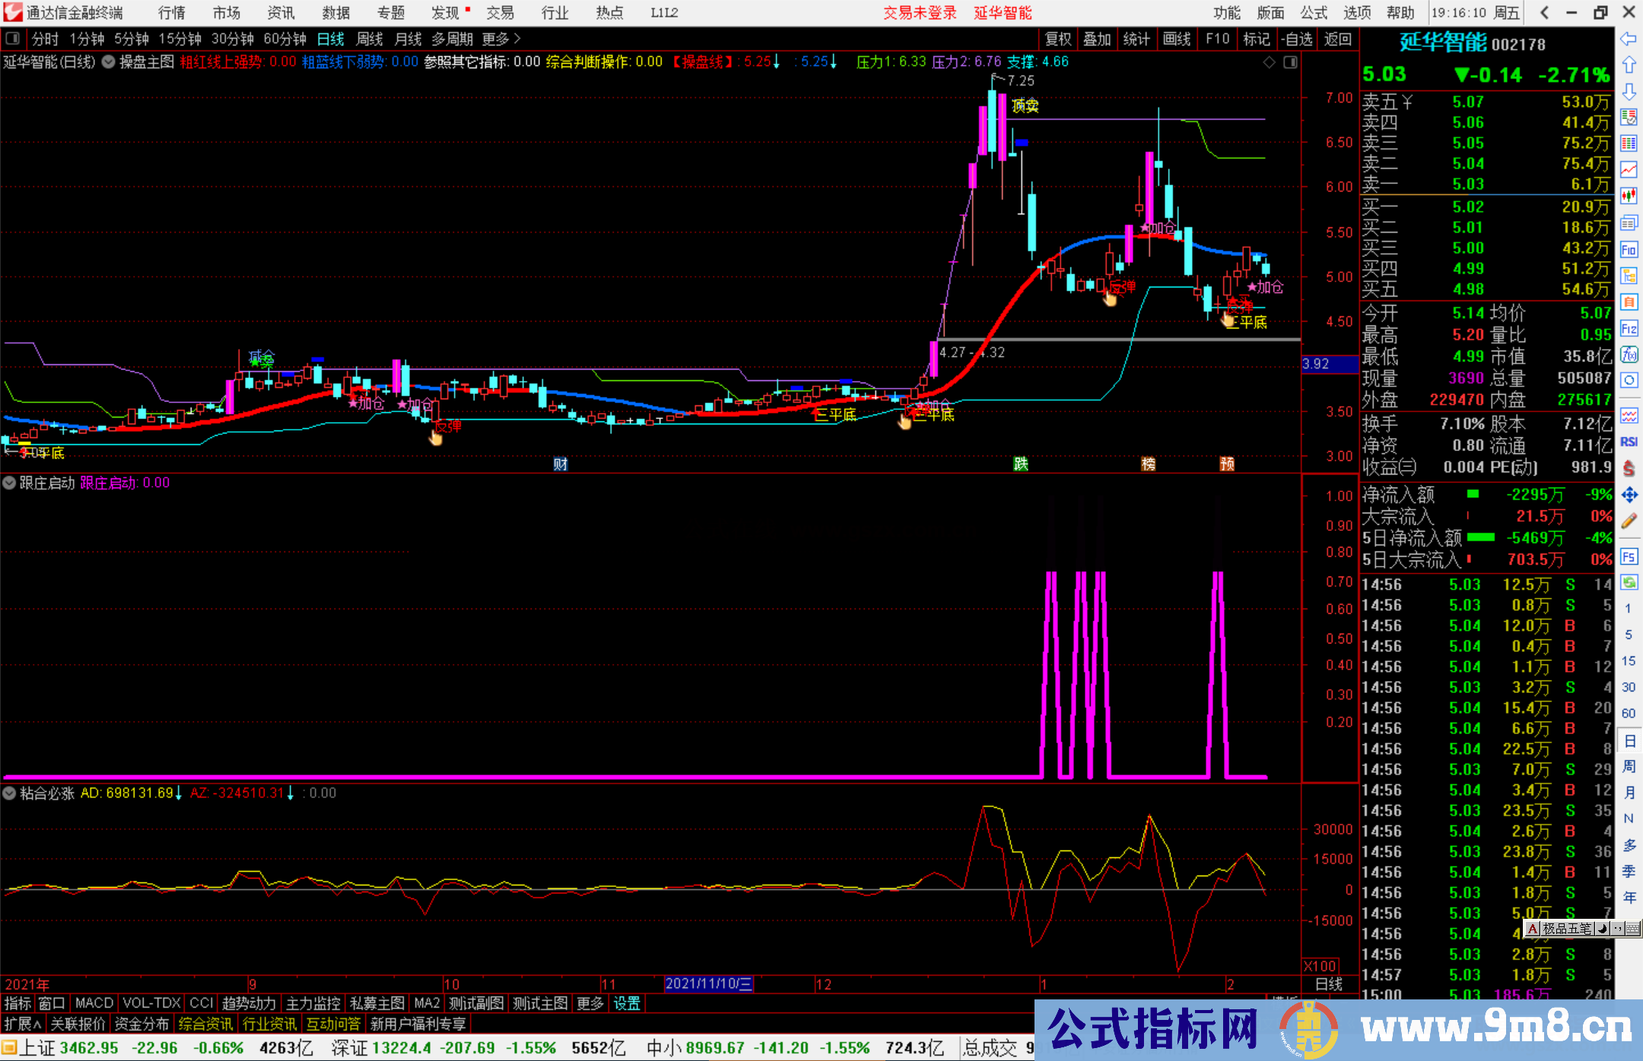Image resolution: width=1643 pixels, height=1061 pixels.
Task: Select the pencil drawing tool icon
Action: 1629,521
